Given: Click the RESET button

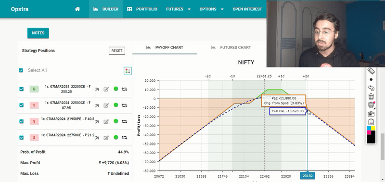Looking at the screenshot, I should pyautogui.click(x=117, y=51).
